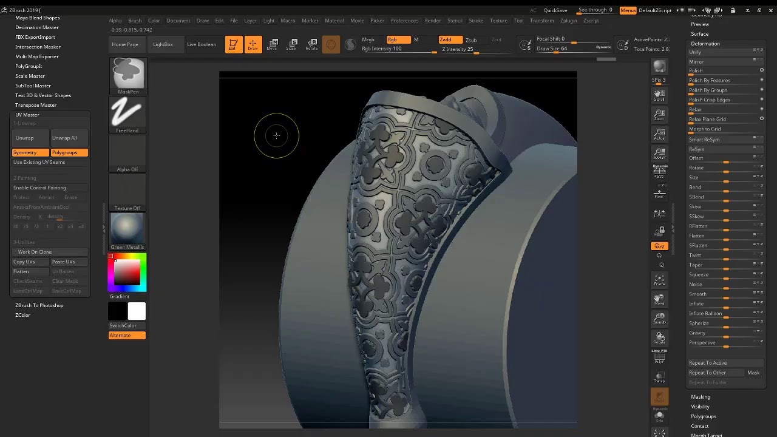777x437 pixels.
Task: Expand the Deformation subpalette
Action: (705, 44)
